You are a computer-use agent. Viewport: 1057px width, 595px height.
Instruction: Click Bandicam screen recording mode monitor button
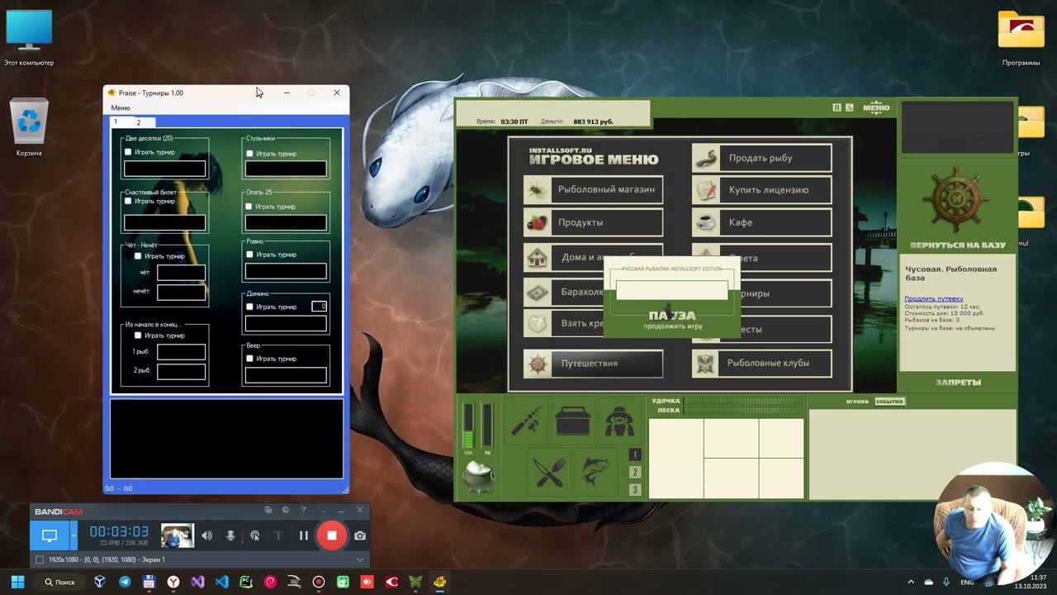point(50,535)
